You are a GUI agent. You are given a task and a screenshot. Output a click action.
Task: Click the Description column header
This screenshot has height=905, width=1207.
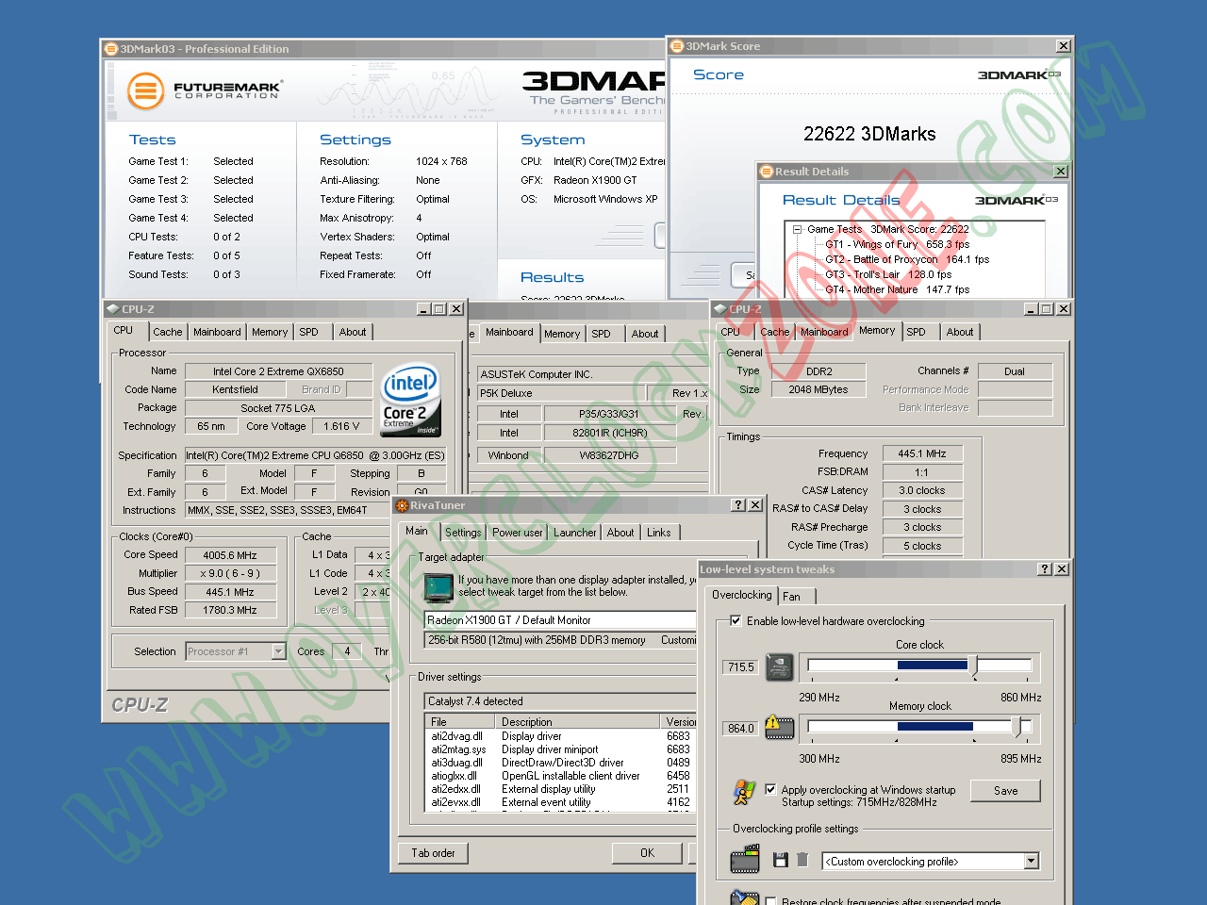click(578, 721)
